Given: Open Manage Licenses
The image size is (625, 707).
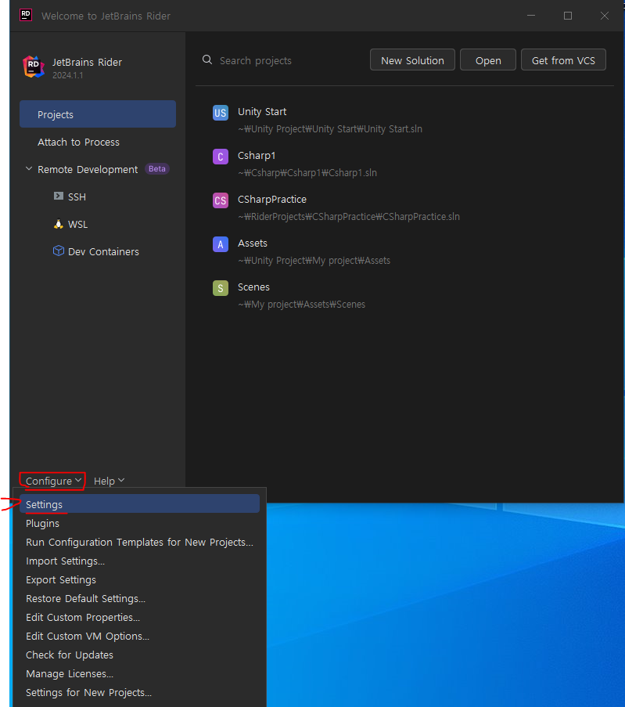Looking at the screenshot, I should point(140,673).
